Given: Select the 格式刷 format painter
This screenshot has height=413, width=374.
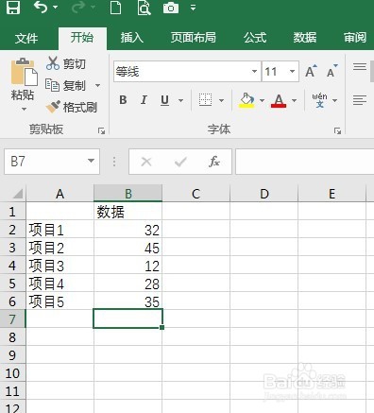Looking at the screenshot, I should click(x=72, y=107).
